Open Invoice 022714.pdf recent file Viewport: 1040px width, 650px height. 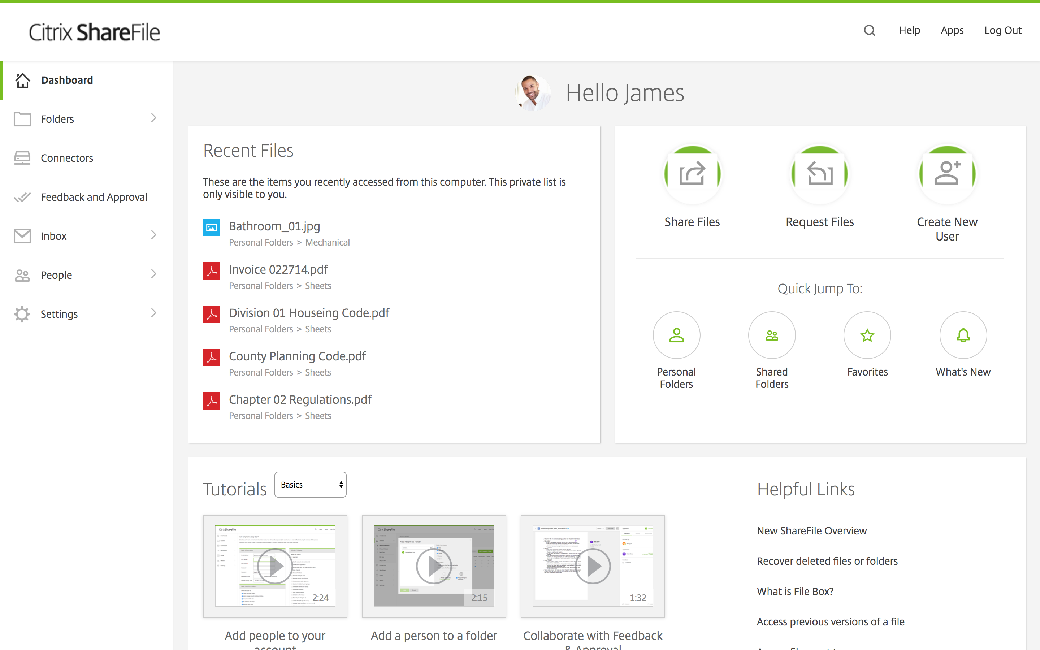click(278, 268)
